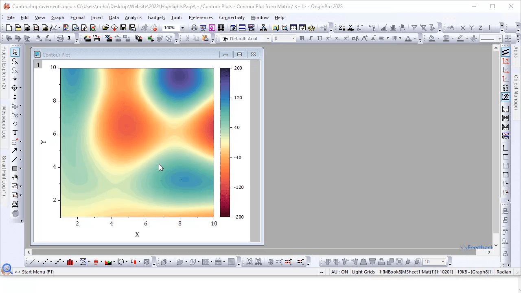521x293 pixels.
Task: Click the Start Menu (F1) label
Action: tap(34, 272)
